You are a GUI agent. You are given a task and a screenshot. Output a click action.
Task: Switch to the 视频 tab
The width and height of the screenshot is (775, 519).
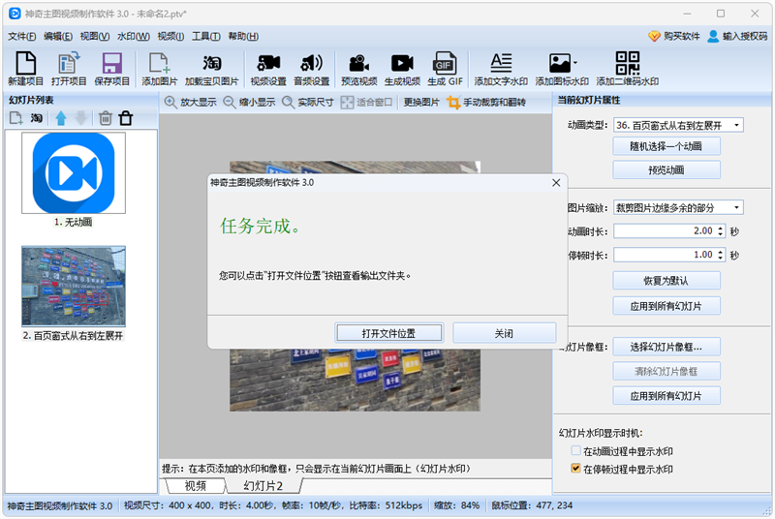[x=195, y=485]
